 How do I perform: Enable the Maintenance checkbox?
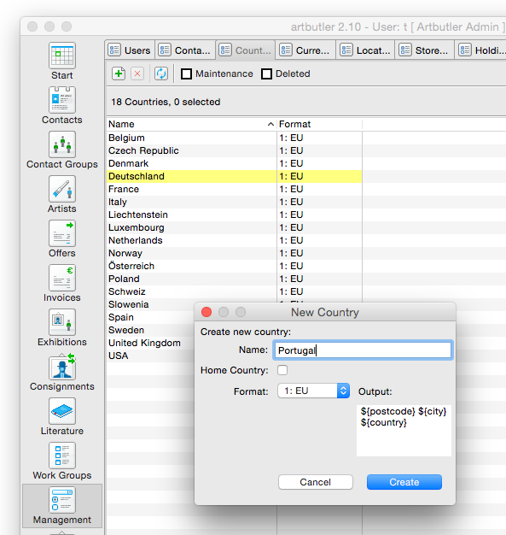click(186, 73)
